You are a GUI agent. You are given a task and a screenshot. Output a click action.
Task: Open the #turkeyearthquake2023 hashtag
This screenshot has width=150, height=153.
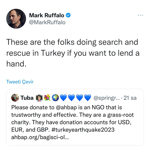[x=83, y=130]
